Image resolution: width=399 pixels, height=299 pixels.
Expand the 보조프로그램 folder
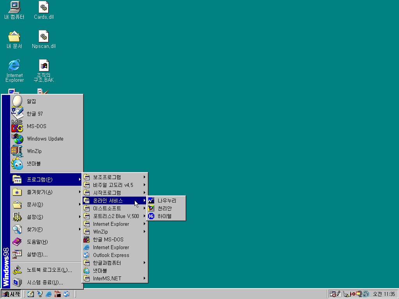[x=115, y=177]
